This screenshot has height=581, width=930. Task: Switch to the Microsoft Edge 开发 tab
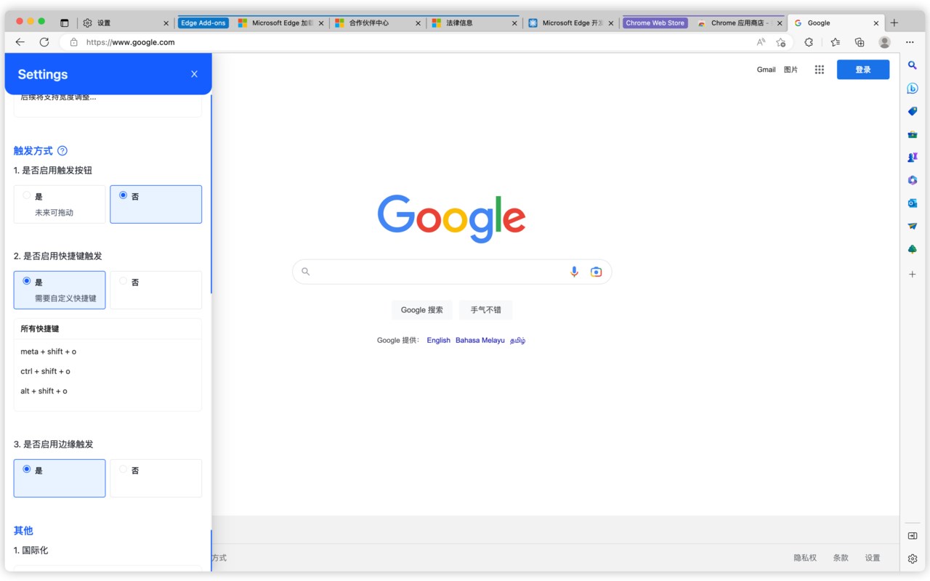point(570,23)
